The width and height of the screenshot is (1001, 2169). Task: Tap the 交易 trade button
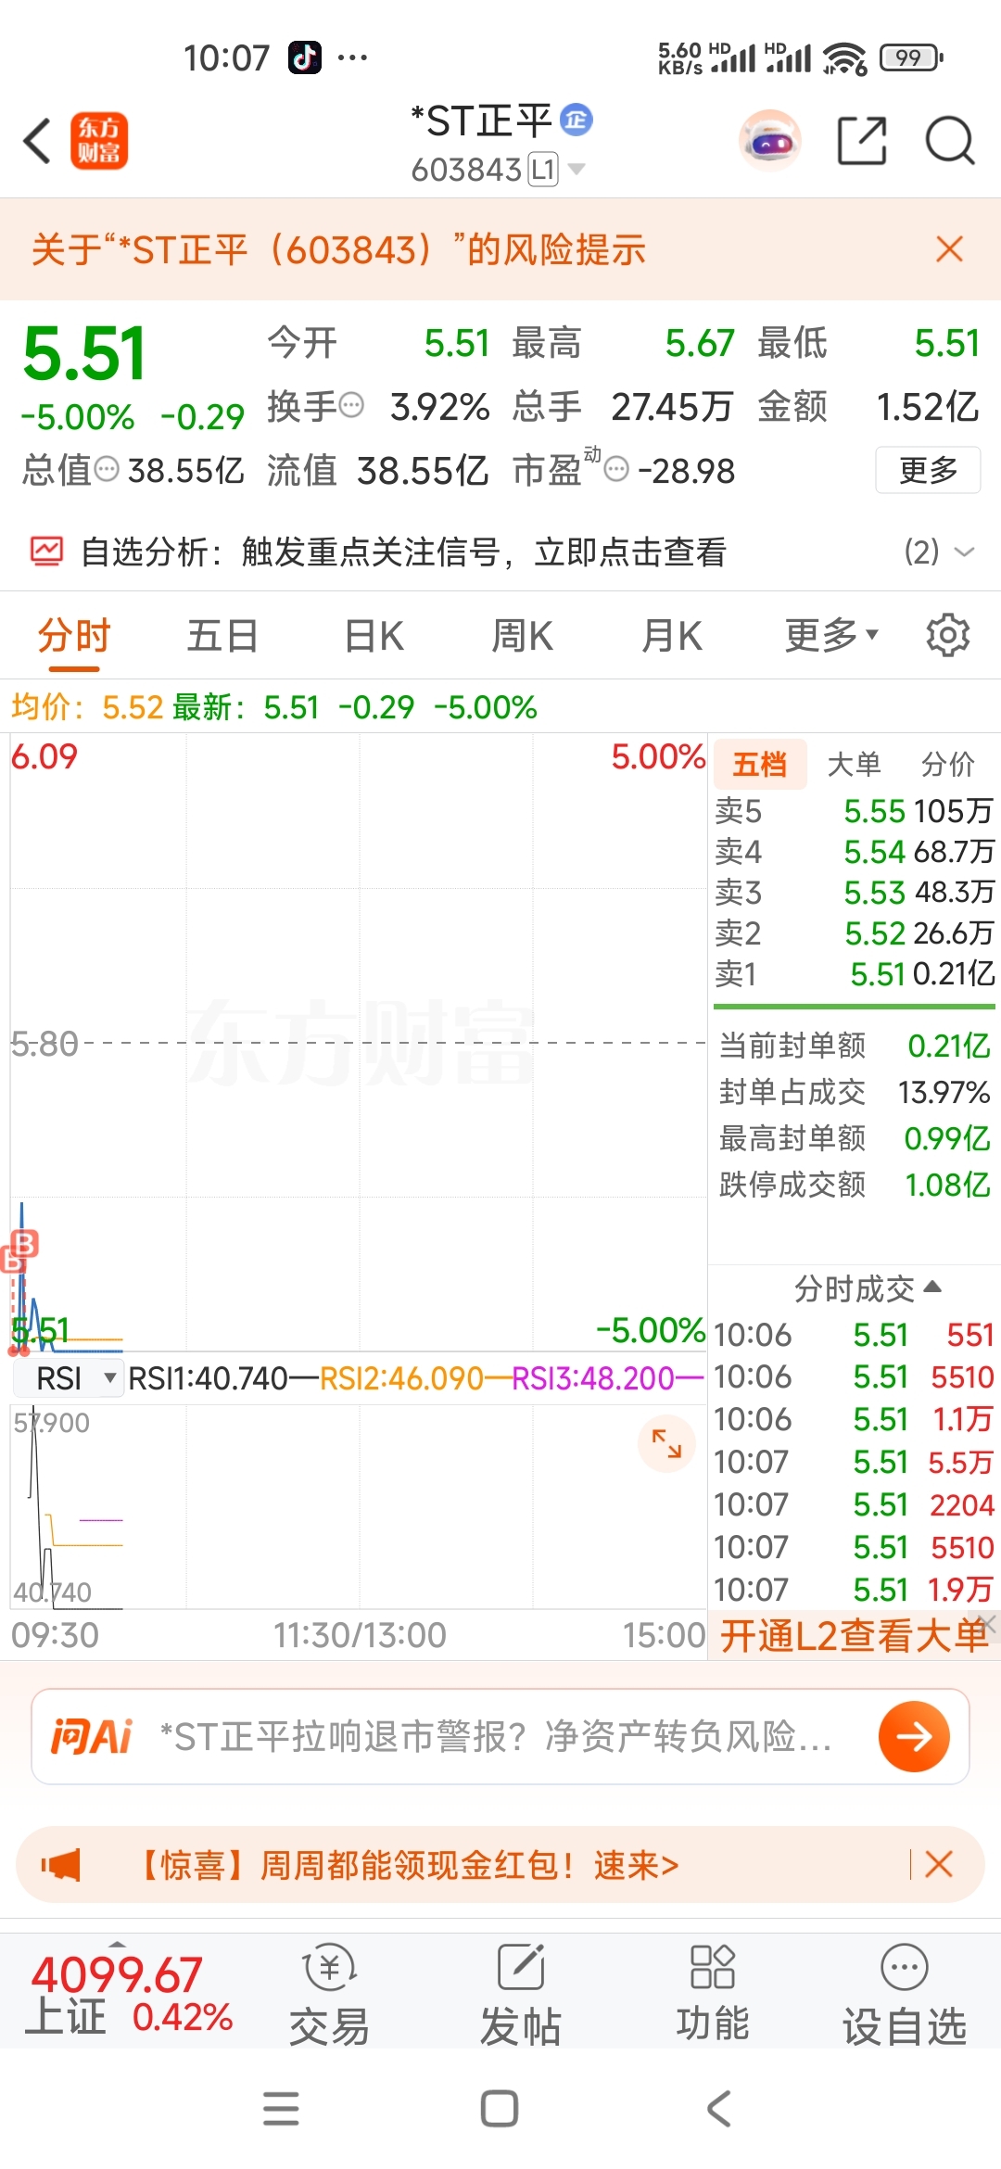[329, 1993]
